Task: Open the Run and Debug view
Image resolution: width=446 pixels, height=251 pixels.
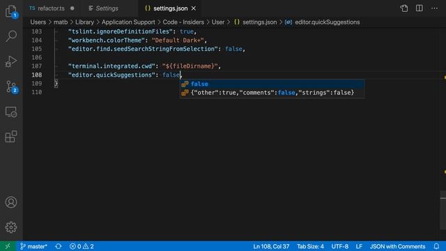Action: click(x=11, y=61)
